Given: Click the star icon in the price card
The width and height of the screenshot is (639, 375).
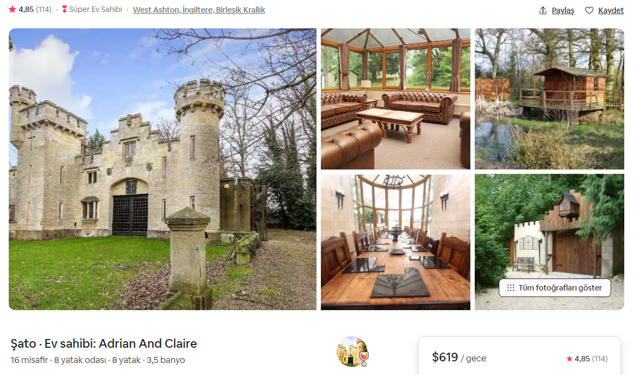Looking at the screenshot, I should pyautogui.click(x=569, y=359).
